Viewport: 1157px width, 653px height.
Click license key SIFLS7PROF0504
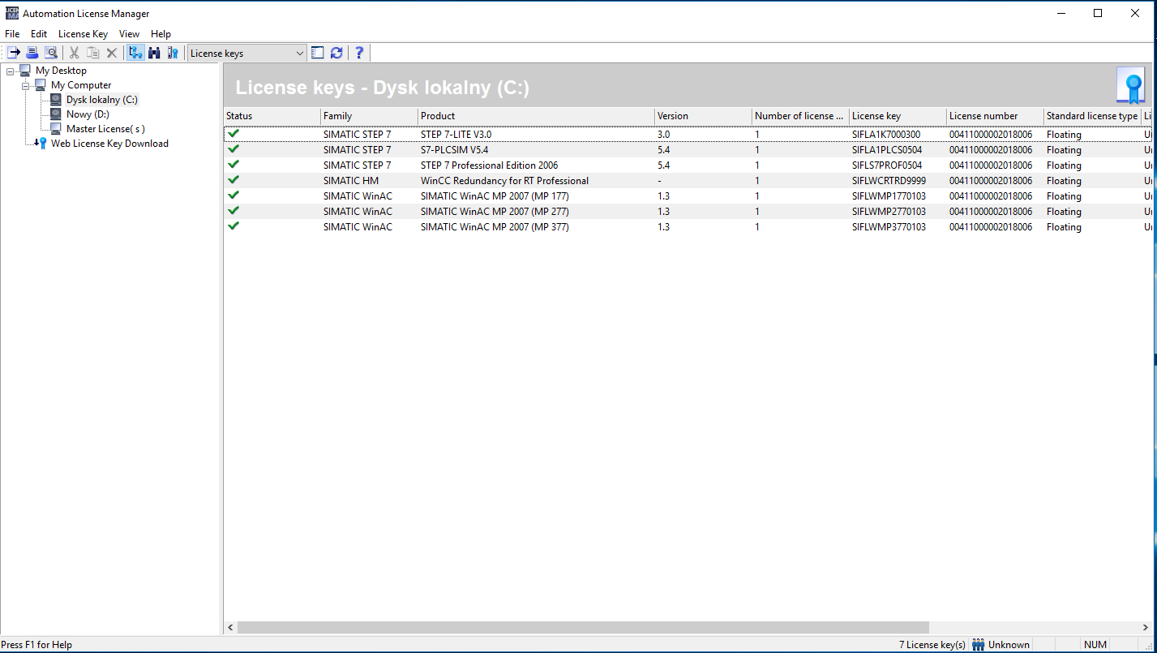click(887, 165)
